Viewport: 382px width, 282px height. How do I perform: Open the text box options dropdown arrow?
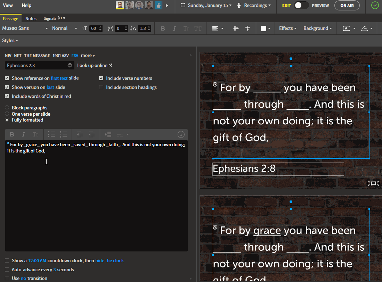click(354, 28)
